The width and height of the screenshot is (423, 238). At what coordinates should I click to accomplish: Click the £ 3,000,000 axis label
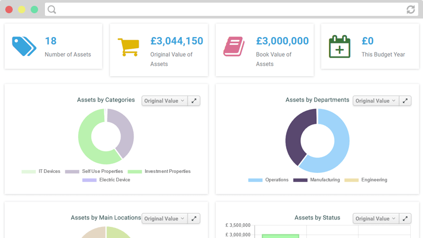(x=238, y=235)
